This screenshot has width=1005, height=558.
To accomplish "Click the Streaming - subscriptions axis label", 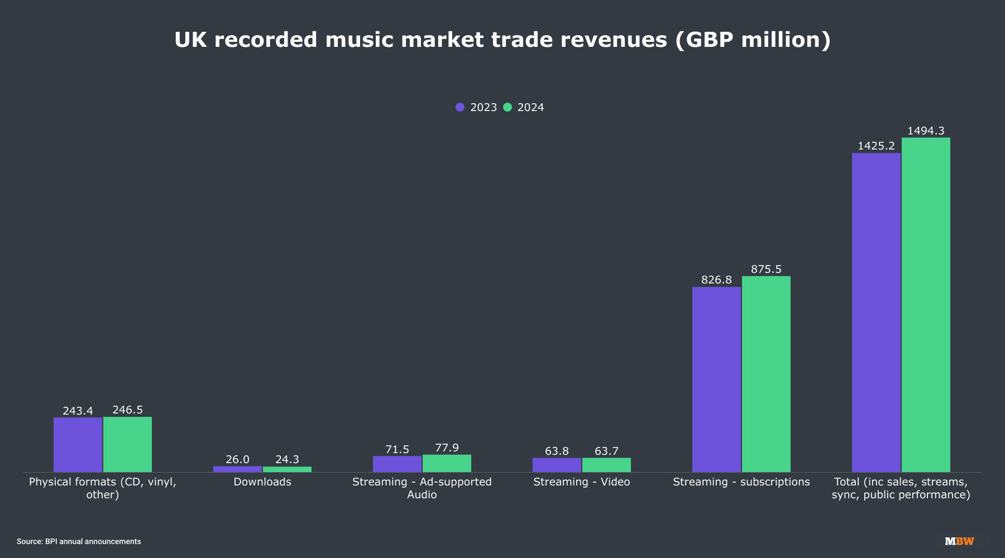I will coord(741,482).
